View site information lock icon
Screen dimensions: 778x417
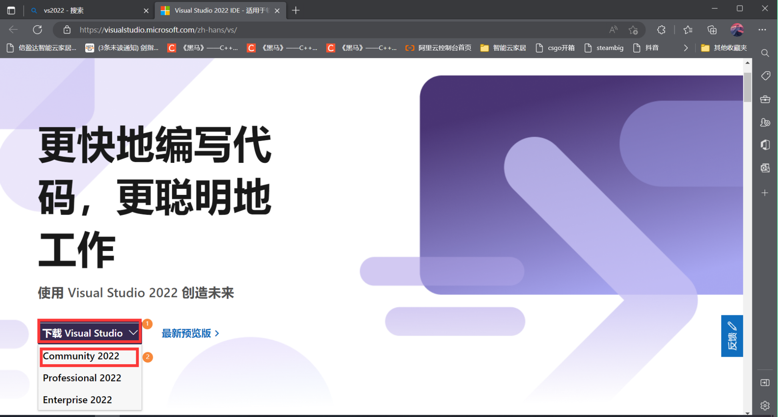click(67, 30)
